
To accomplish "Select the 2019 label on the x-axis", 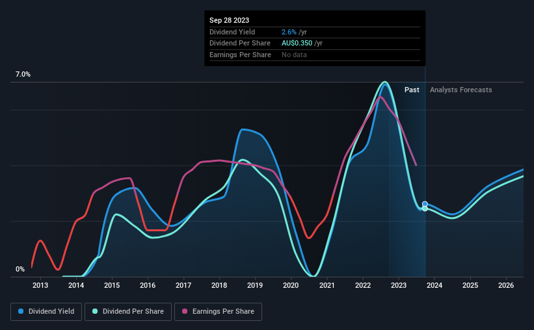I will point(255,285).
